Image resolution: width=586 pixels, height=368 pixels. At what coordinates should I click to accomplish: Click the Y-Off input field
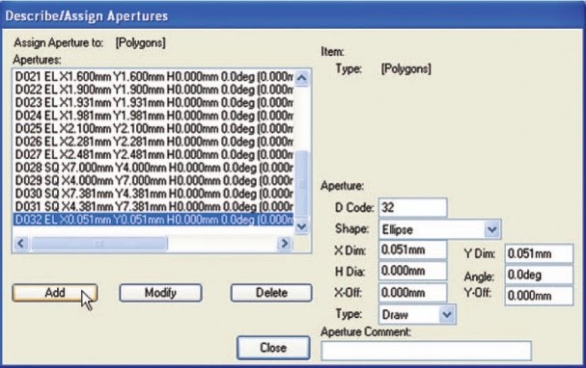click(539, 296)
